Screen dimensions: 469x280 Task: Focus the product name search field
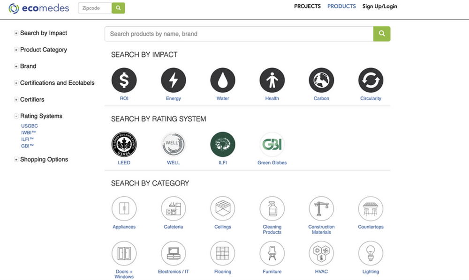tap(239, 34)
